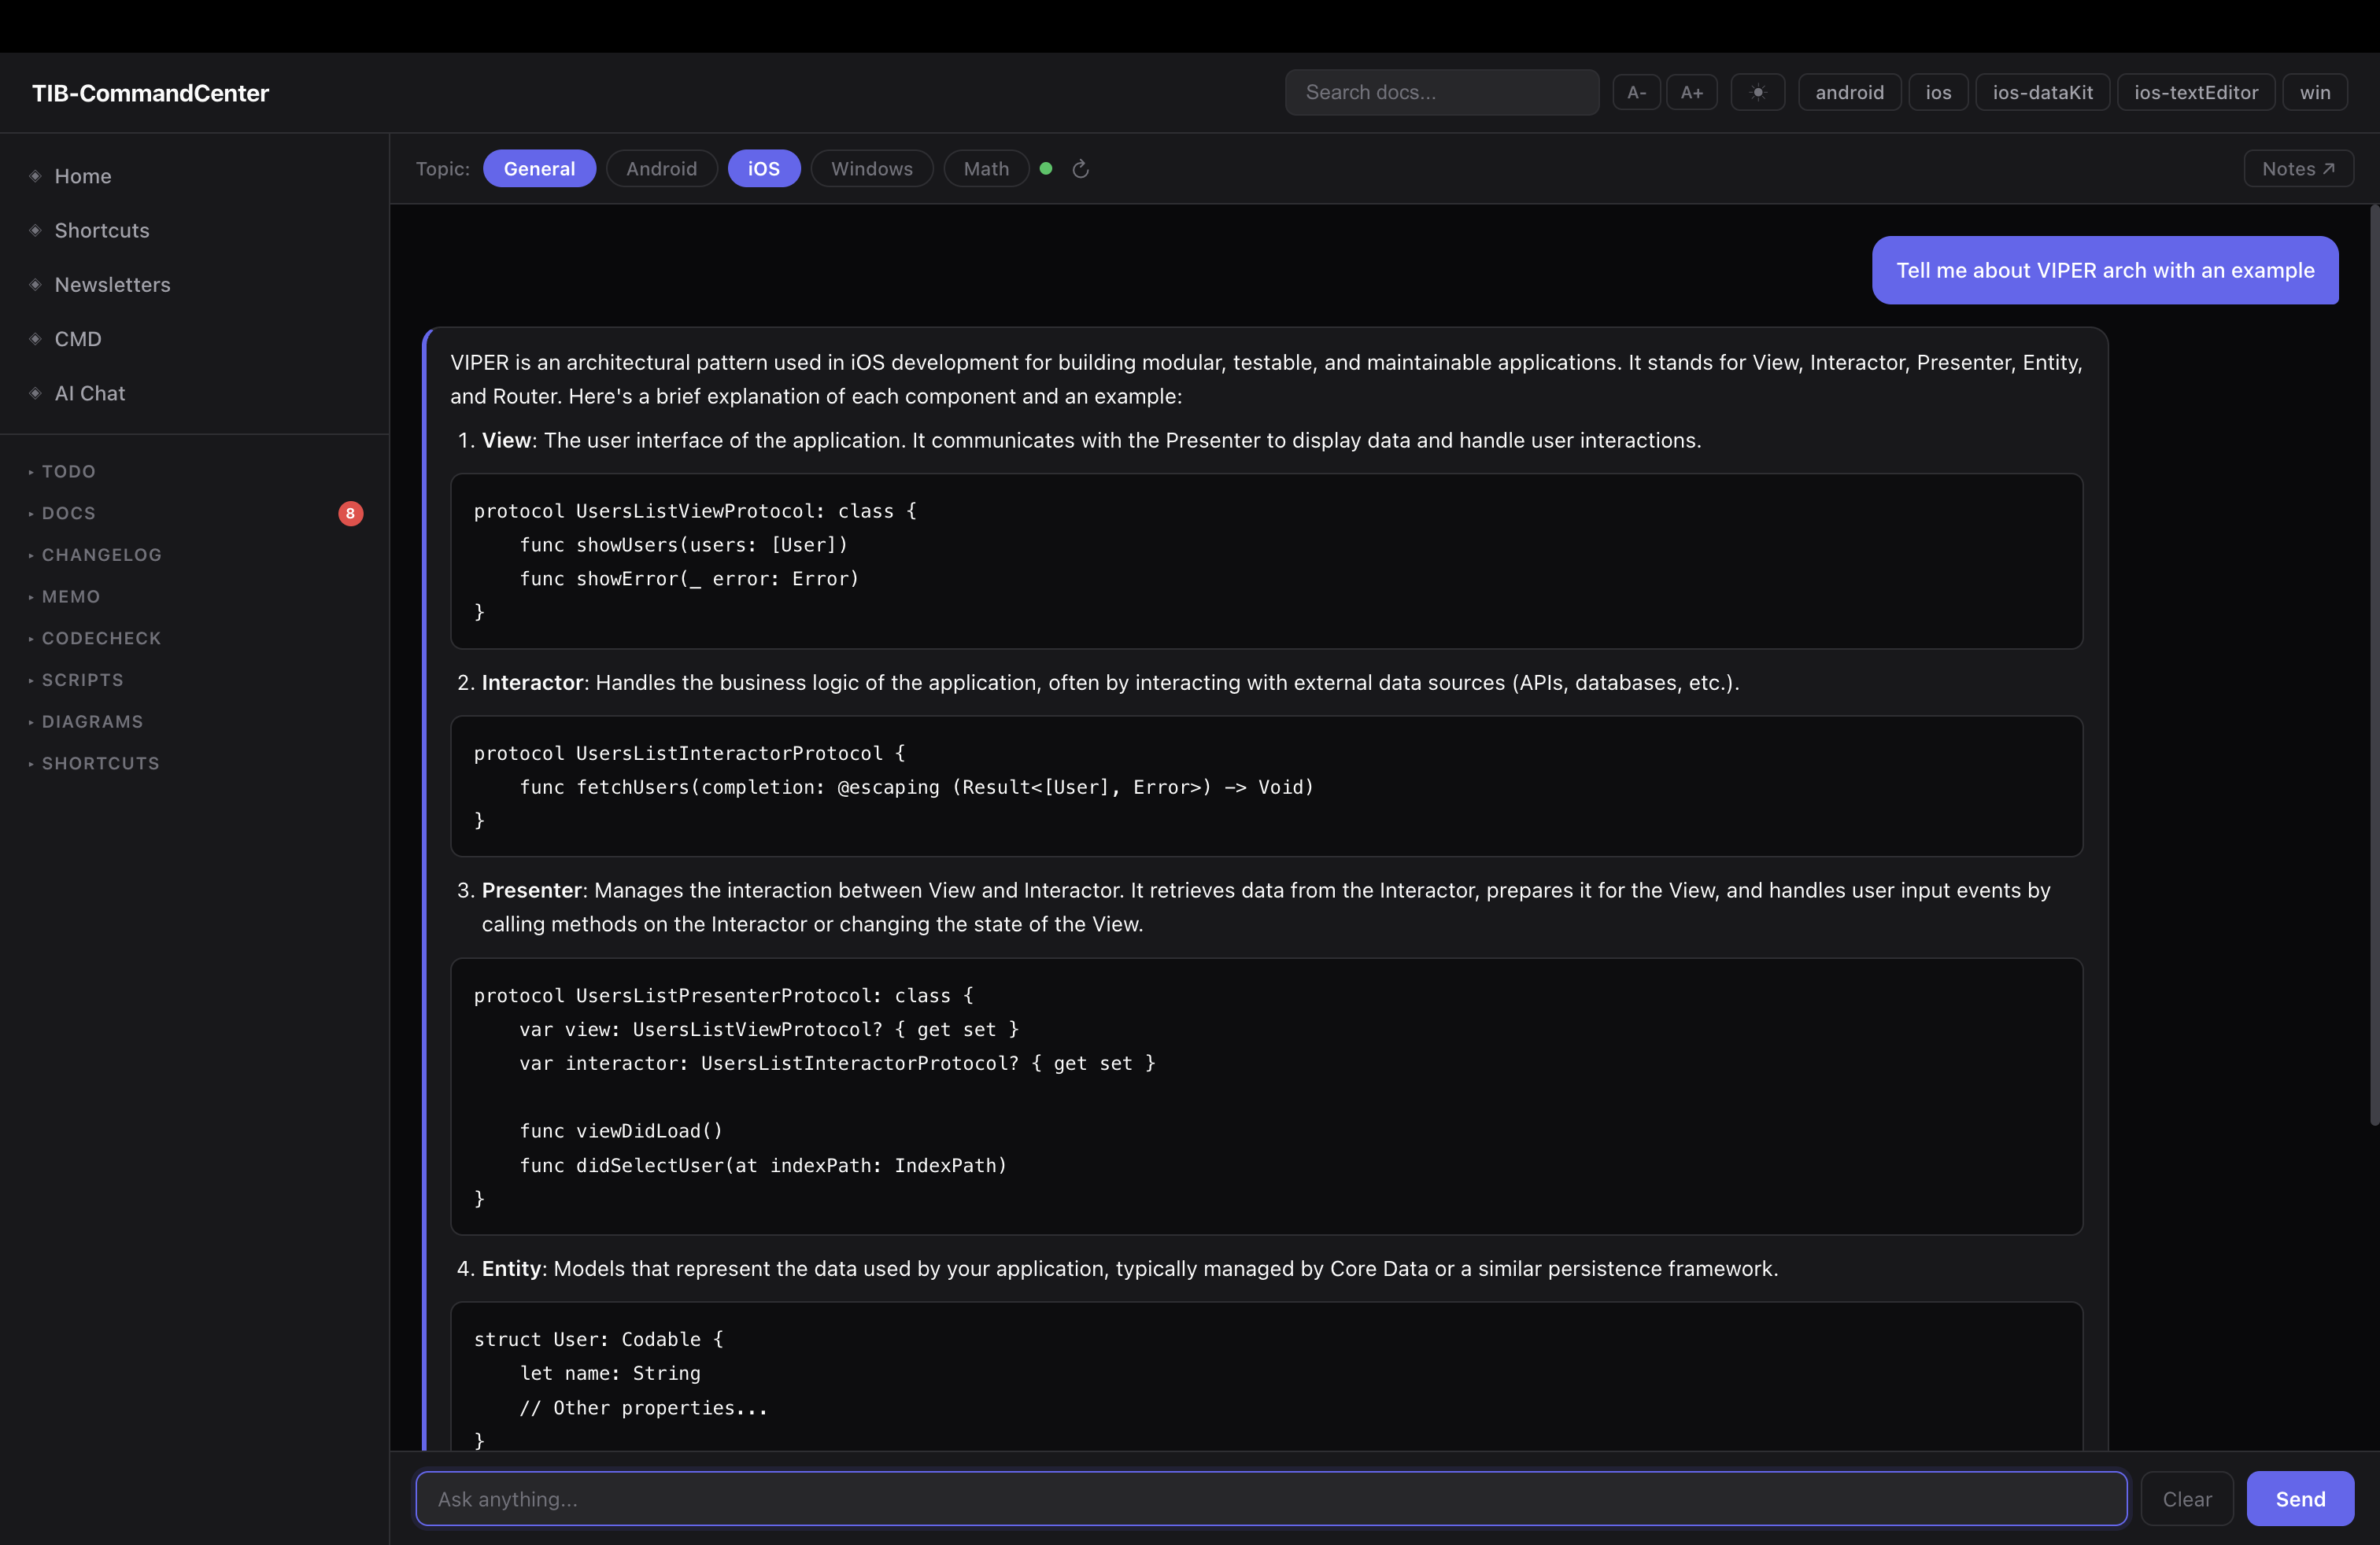The height and width of the screenshot is (1545, 2380).
Task: Click the refresh icon next to topic chips
Action: click(1081, 168)
